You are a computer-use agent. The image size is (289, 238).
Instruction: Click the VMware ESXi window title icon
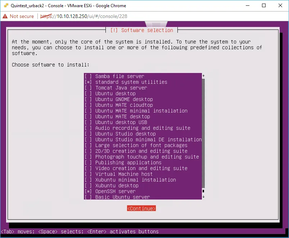click(6, 5)
